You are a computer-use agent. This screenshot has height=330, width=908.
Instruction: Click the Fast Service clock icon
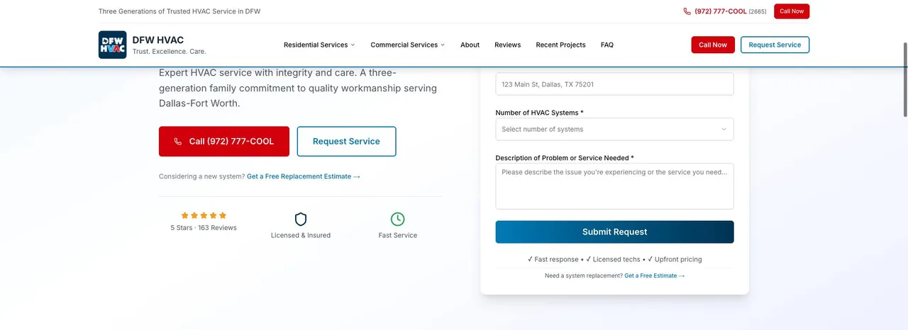coord(398,220)
